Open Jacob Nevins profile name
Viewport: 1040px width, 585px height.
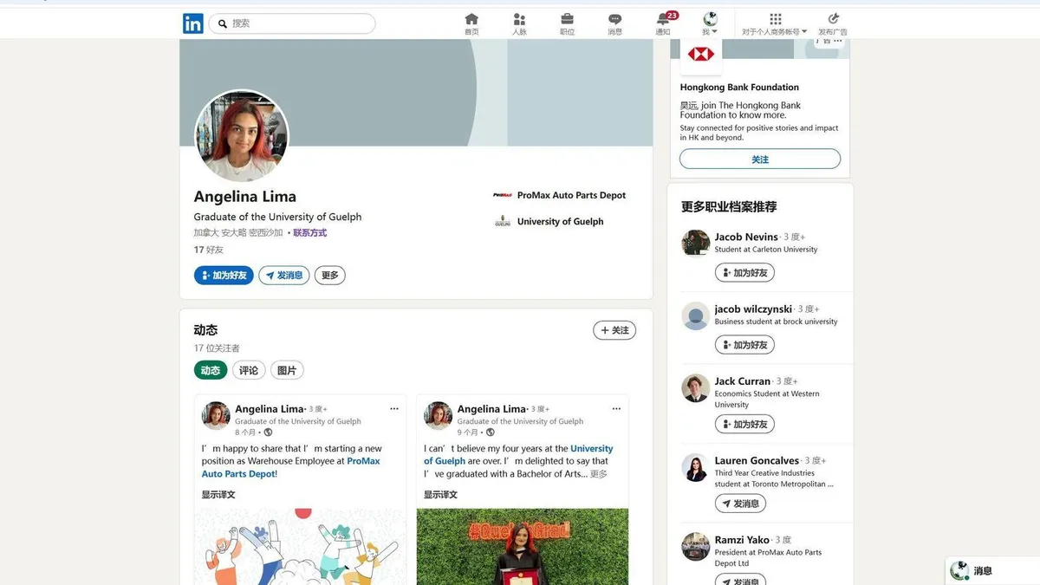click(746, 237)
